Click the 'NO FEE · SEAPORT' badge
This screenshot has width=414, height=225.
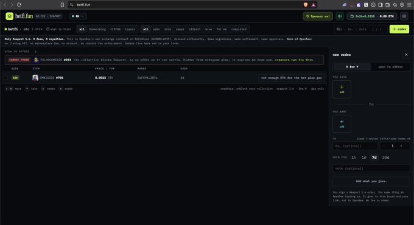[48, 16]
